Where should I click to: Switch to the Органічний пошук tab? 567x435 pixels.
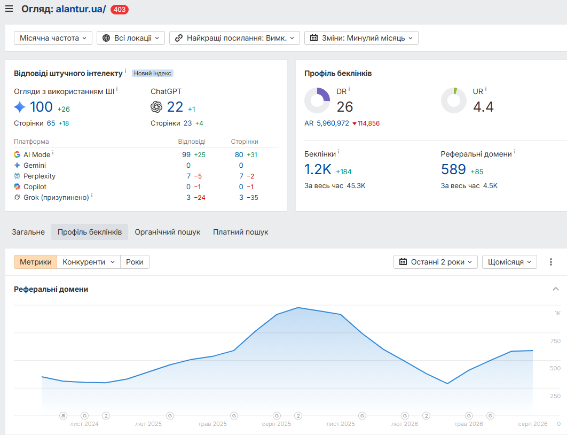point(168,232)
